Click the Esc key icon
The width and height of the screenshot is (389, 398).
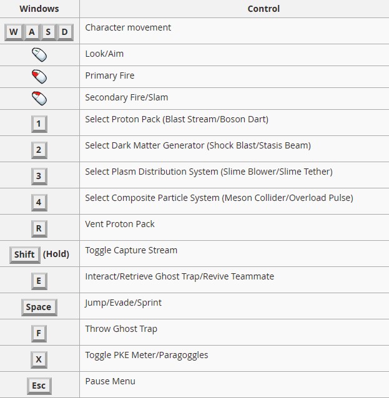39,386
